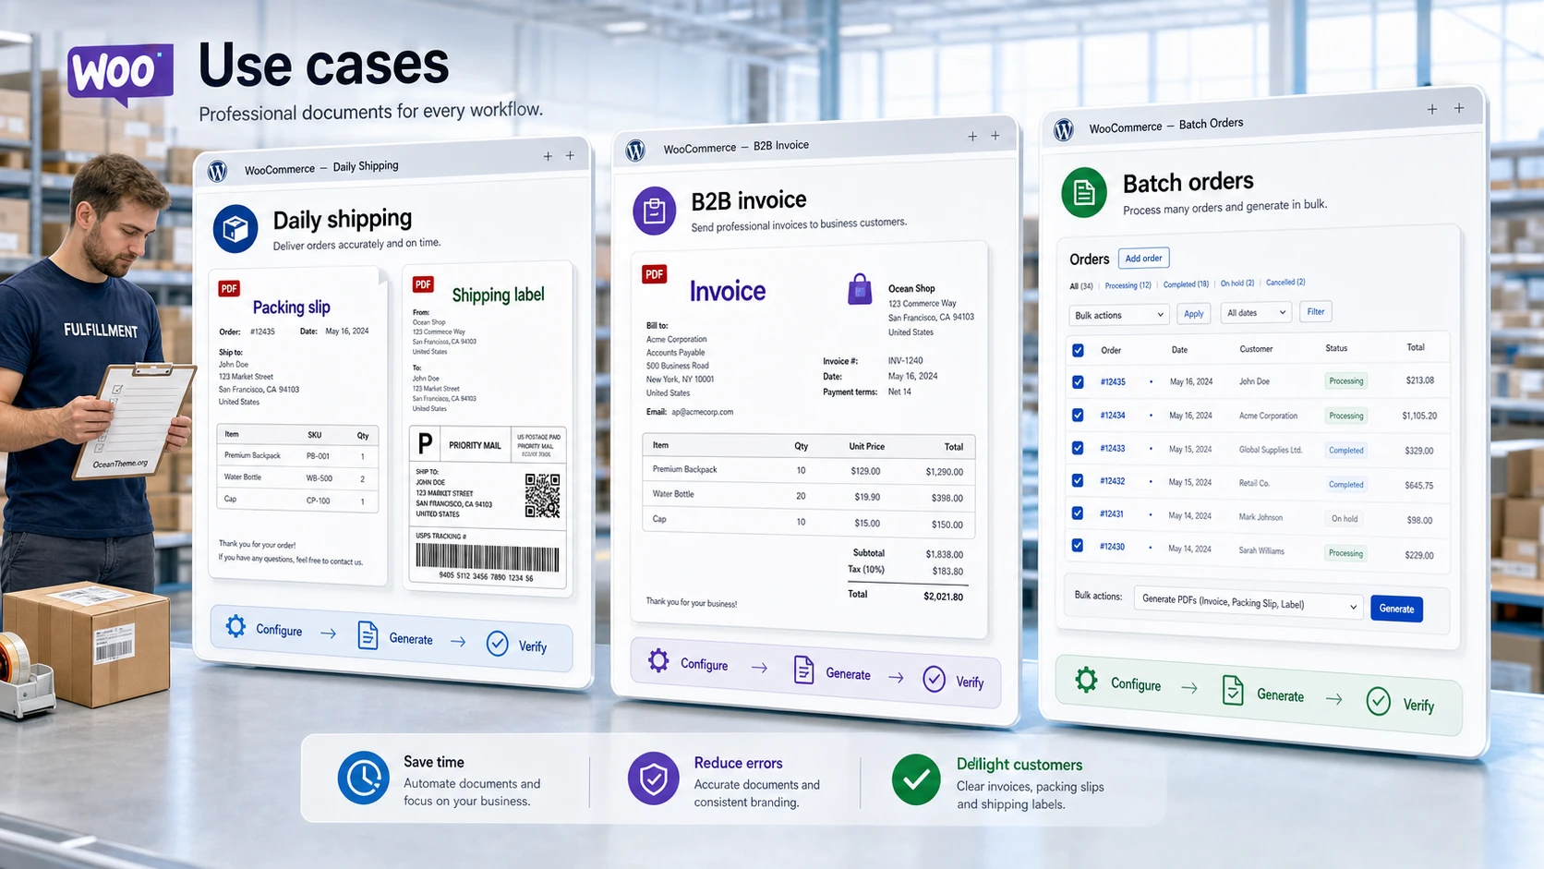
Task: Select the Completed (18) filter tab
Action: tap(1187, 284)
